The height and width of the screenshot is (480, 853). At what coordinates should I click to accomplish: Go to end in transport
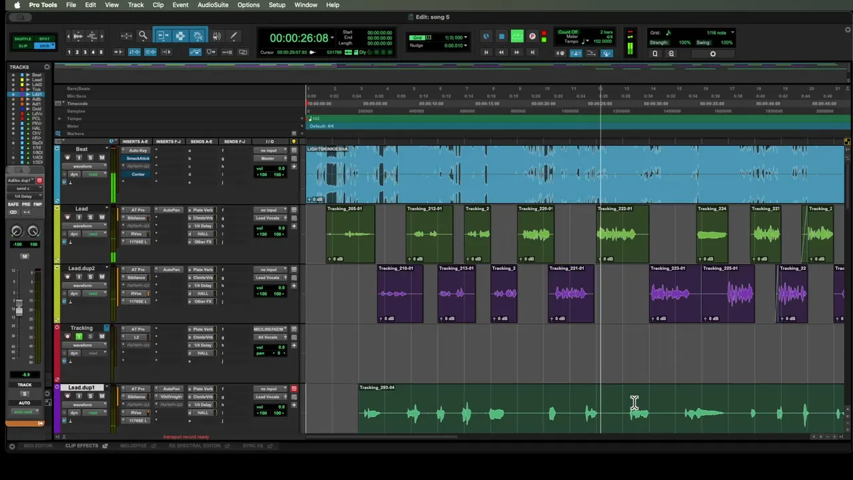[x=532, y=53]
